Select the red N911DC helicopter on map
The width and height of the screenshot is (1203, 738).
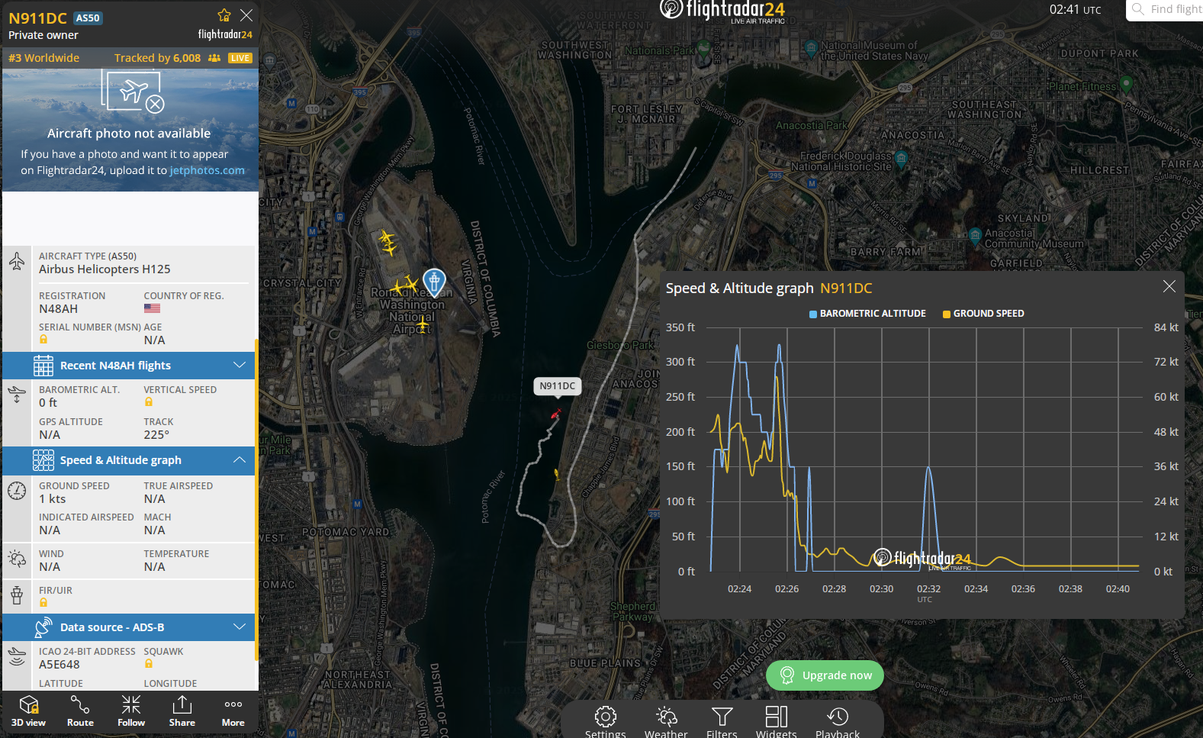click(556, 414)
